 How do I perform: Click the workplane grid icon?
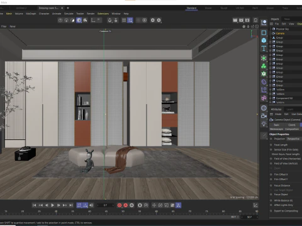(x=124, y=20)
